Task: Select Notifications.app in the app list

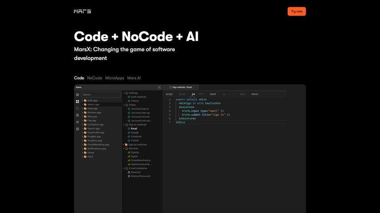Action: [97, 149]
